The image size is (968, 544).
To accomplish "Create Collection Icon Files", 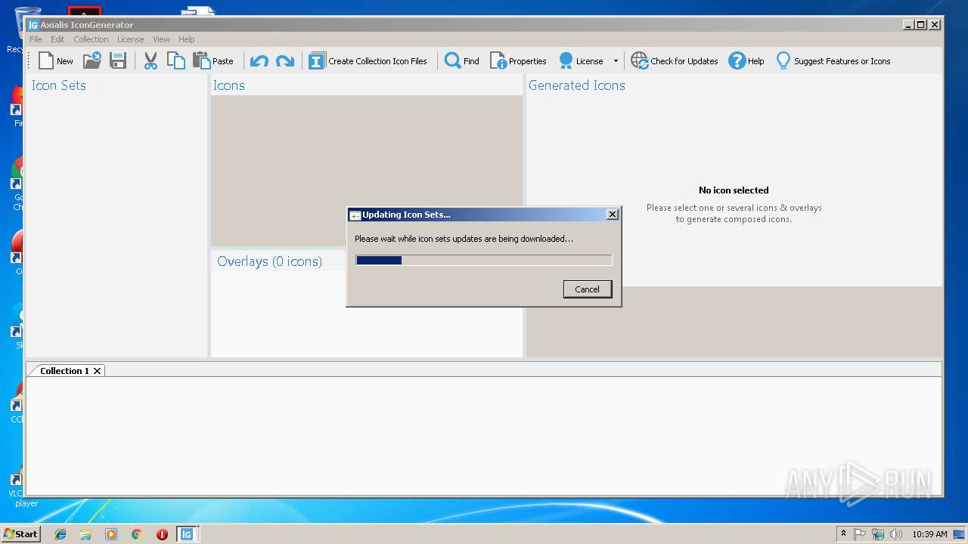I will pos(368,61).
